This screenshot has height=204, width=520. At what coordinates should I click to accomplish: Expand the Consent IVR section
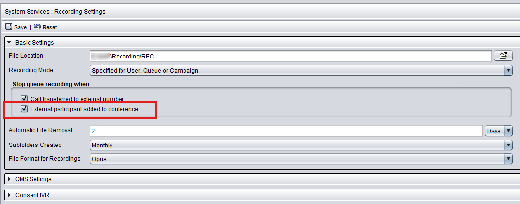click(10, 195)
